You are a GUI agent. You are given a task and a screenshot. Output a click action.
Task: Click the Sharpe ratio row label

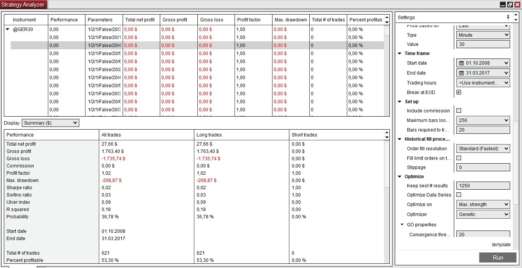point(19,188)
